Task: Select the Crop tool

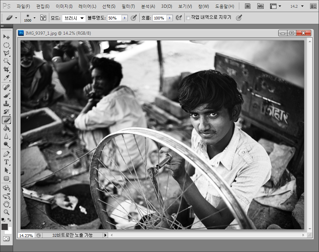Action: pyautogui.click(x=6, y=69)
